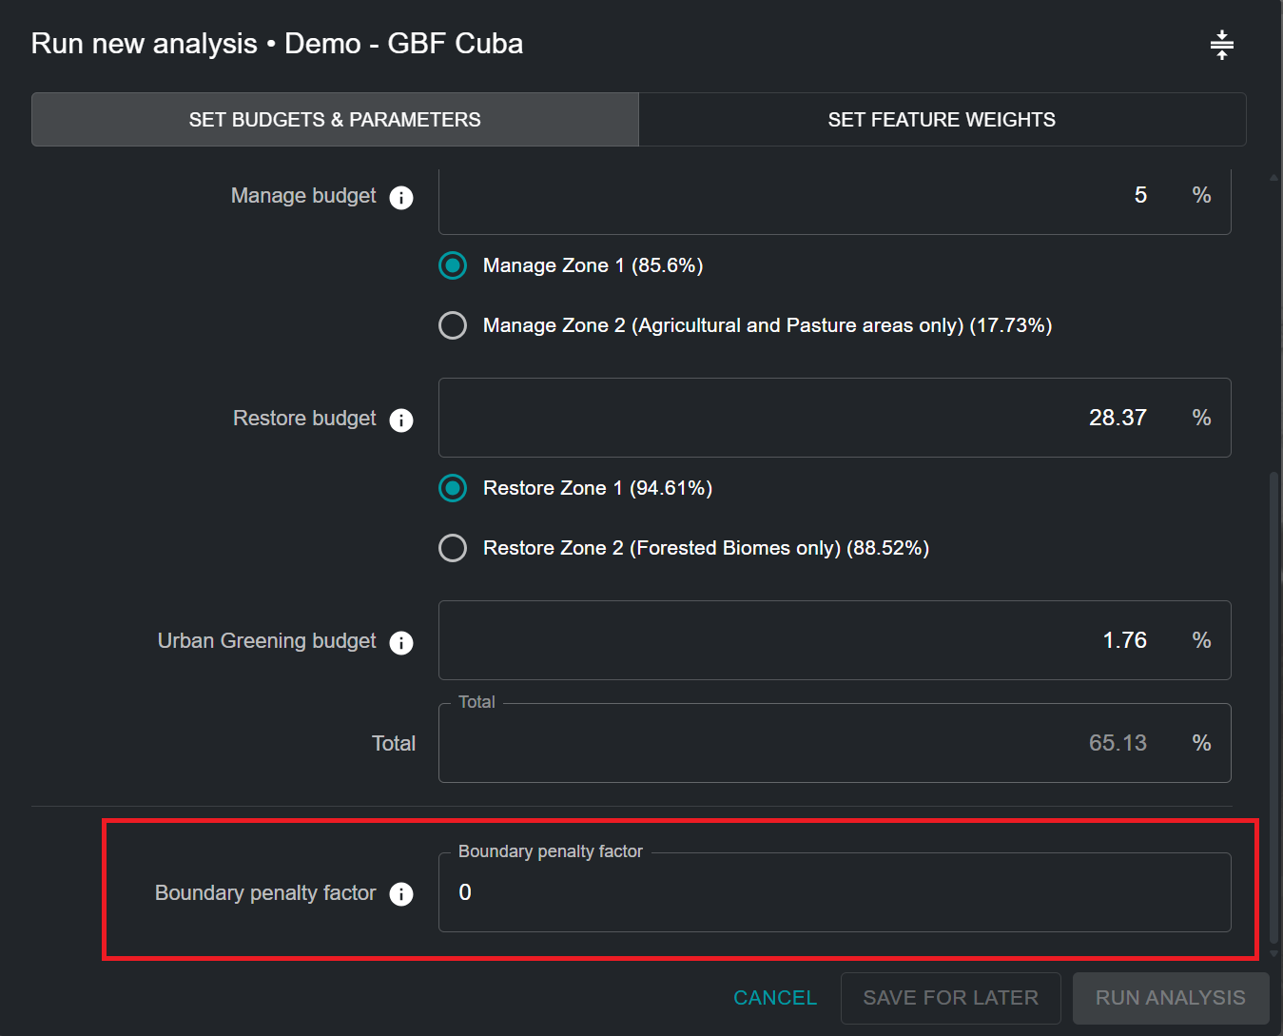Click the Run Analysis button
1283x1036 pixels.
(1170, 998)
